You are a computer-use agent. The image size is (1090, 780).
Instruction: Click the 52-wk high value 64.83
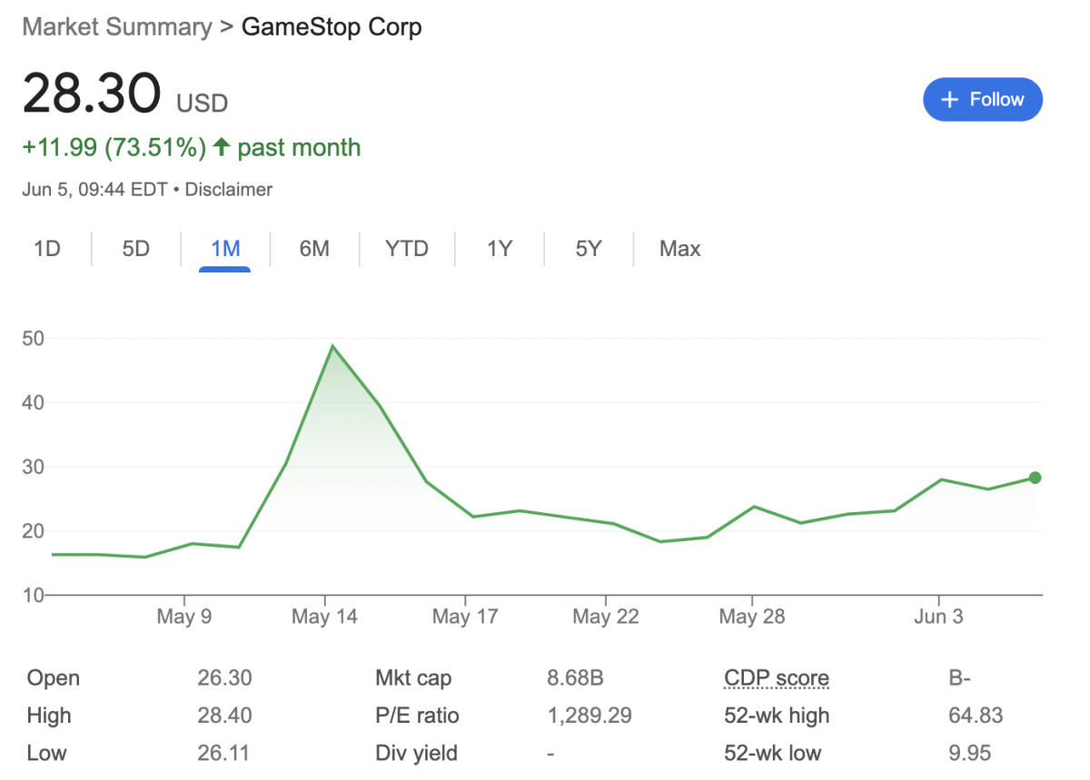tap(976, 716)
